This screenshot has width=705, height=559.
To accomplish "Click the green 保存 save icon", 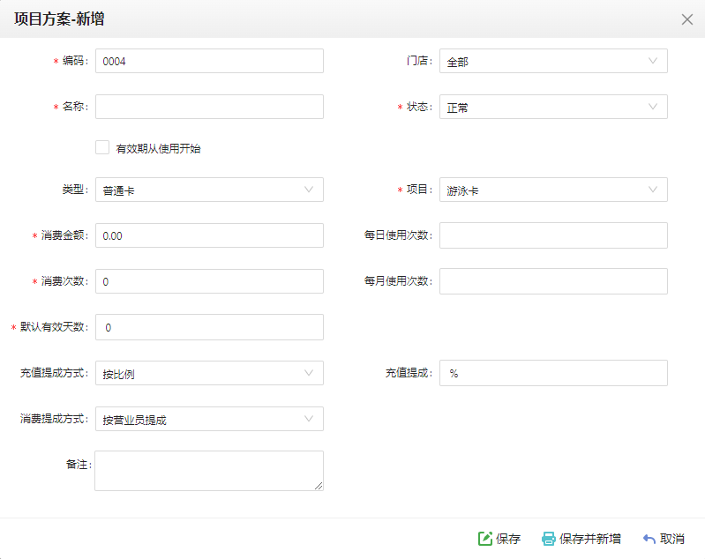I will pos(485,539).
